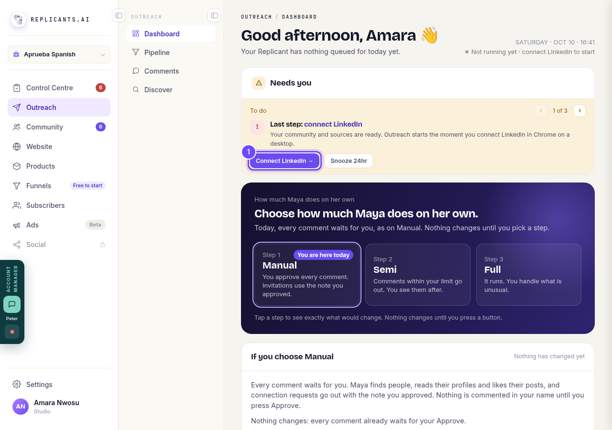Screen dimensions: 612x430
Task: Click the Social share icon
Action: point(17,245)
